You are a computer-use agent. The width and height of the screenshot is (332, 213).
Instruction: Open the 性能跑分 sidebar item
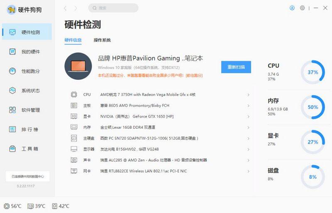click(x=27, y=71)
